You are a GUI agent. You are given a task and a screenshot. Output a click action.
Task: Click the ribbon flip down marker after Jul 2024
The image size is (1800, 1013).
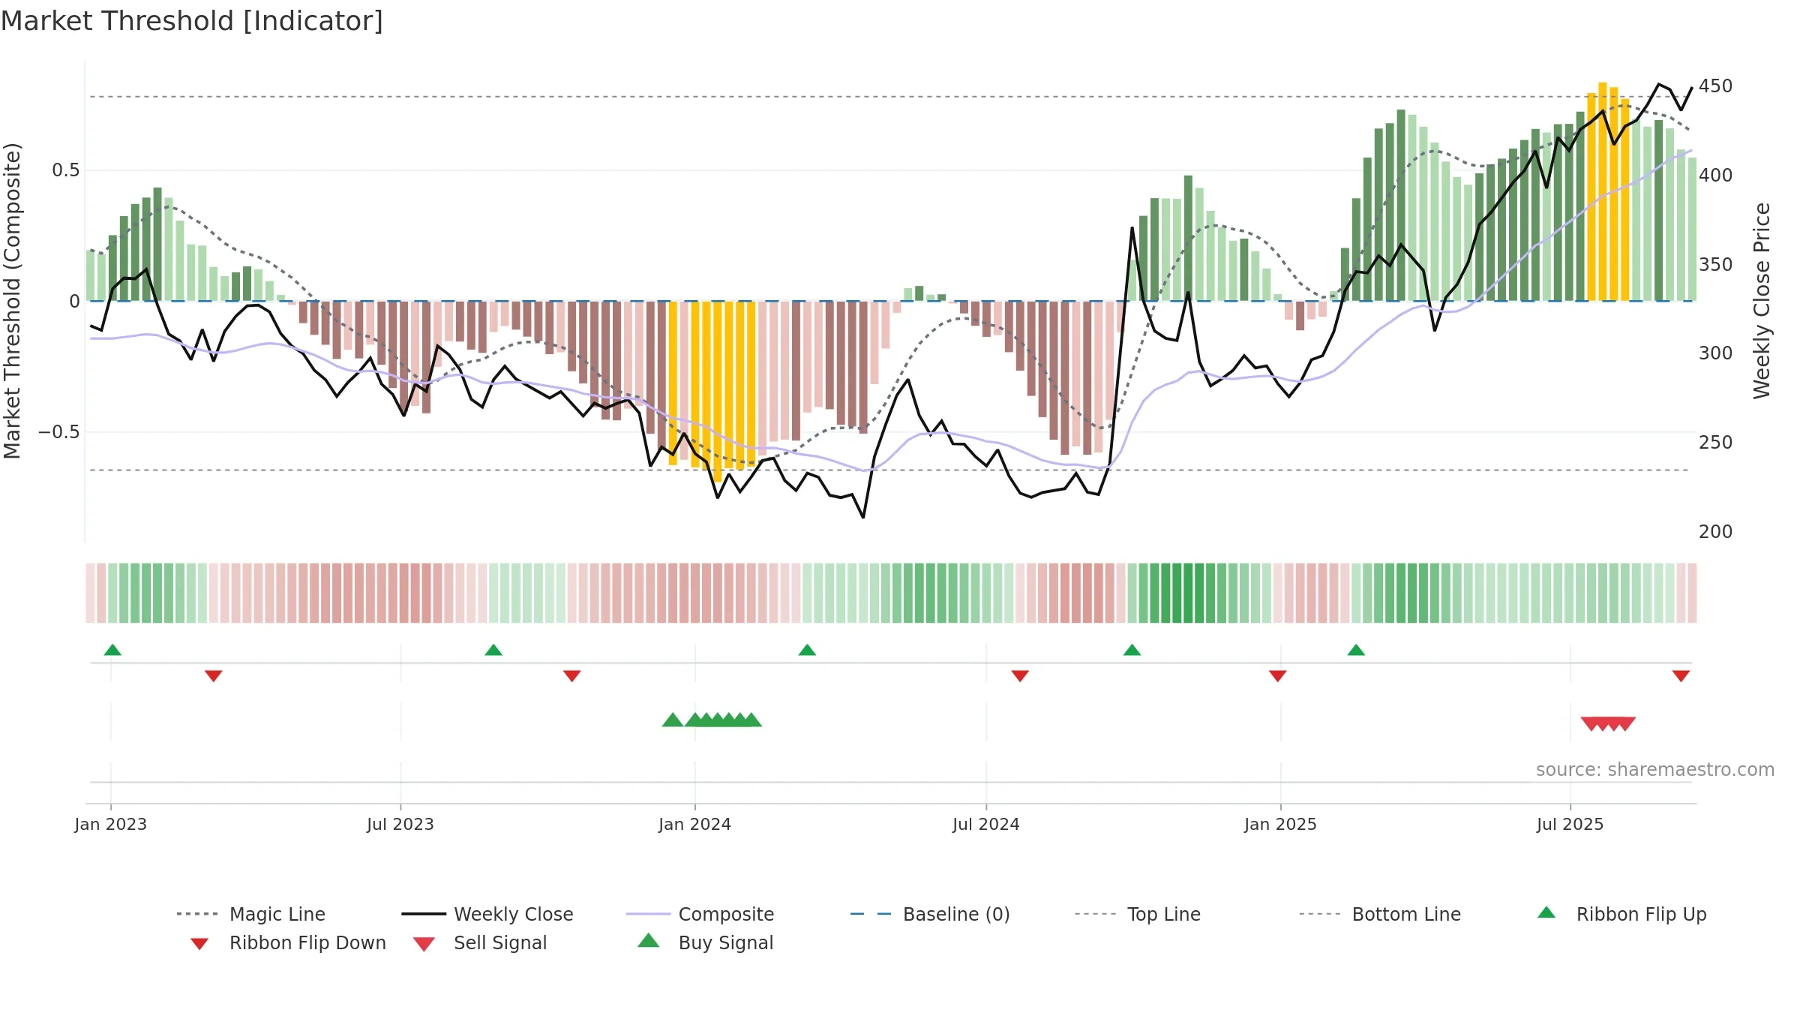[x=1020, y=676]
